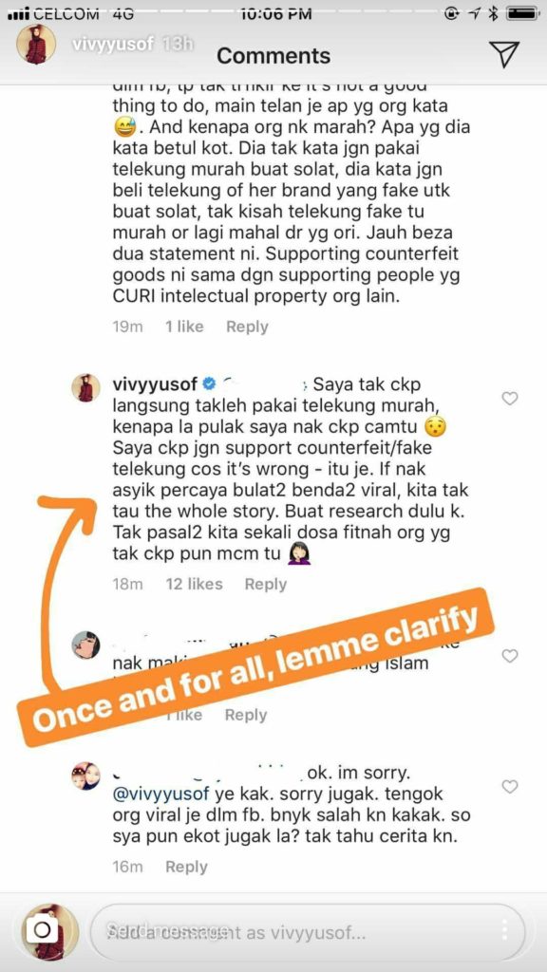Image resolution: width=547 pixels, height=972 pixels.
Task: Open avatar of the 'im sorry' commenter
Action: click(85, 776)
